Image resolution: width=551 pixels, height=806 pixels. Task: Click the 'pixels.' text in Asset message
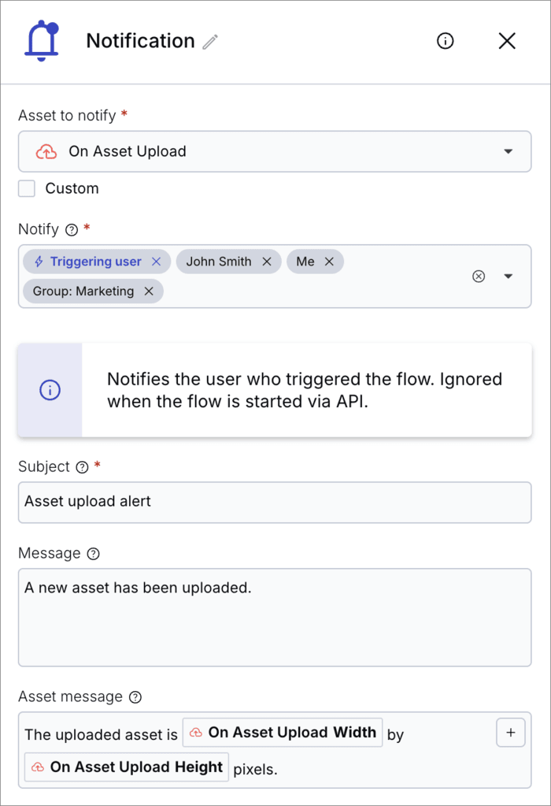coord(255,770)
